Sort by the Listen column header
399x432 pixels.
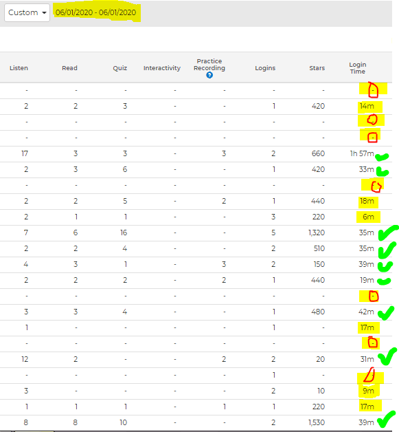[19, 68]
